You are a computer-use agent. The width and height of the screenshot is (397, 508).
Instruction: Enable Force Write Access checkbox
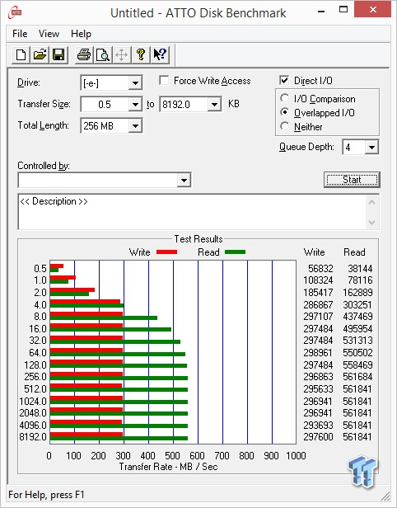point(164,80)
